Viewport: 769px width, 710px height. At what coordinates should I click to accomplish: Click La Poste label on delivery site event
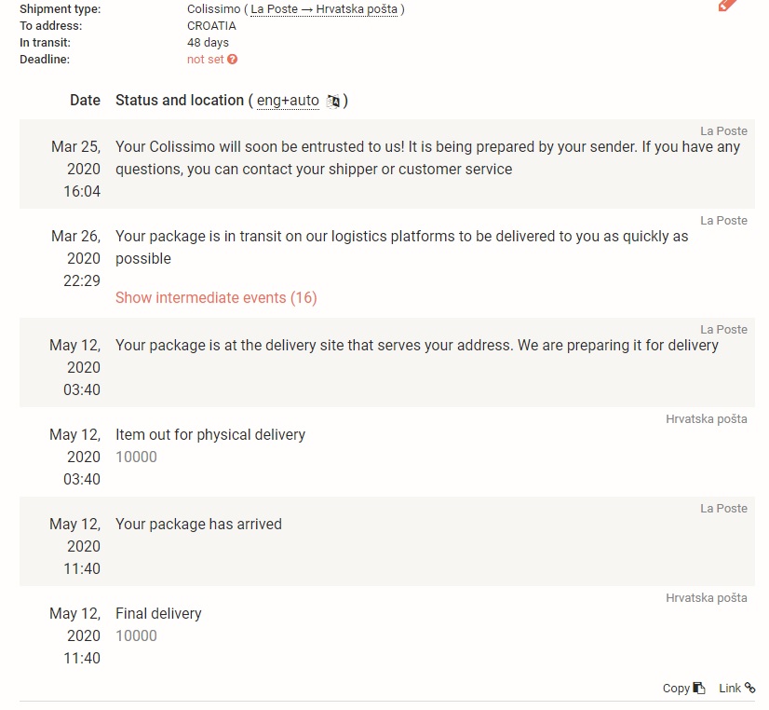(723, 330)
